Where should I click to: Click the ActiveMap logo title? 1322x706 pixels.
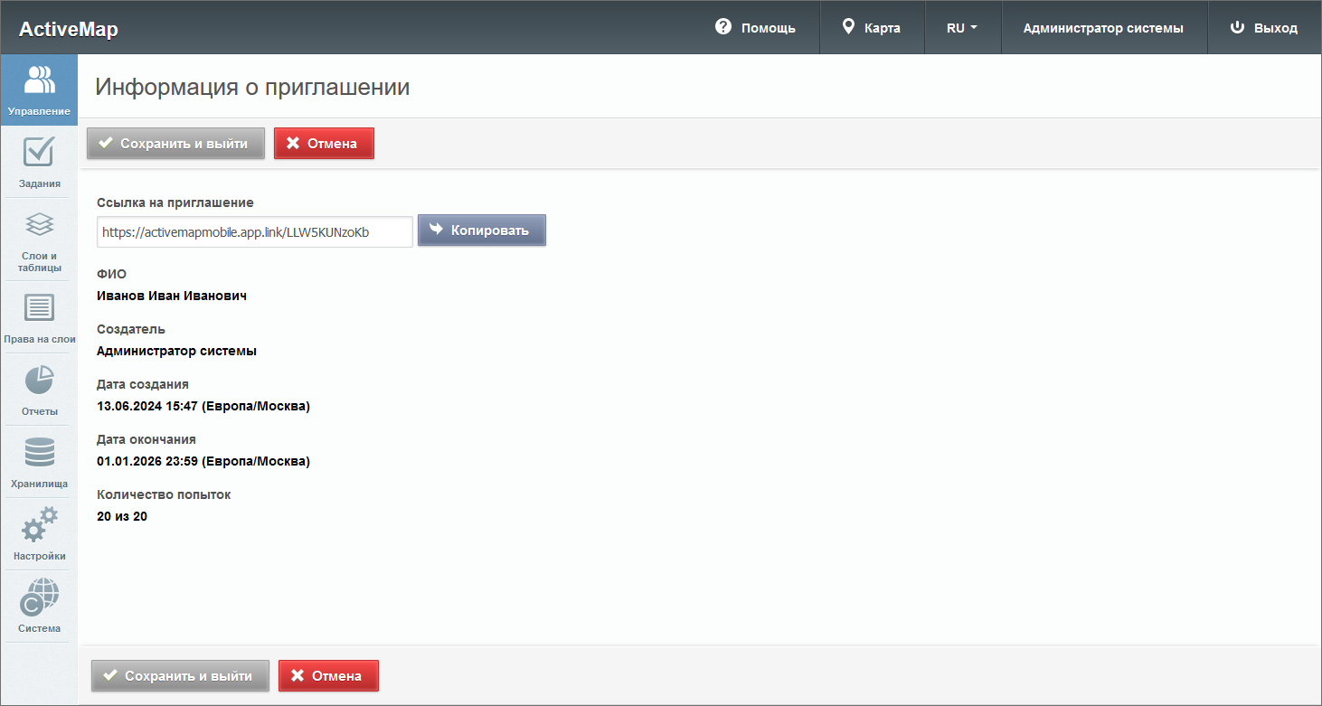[x=69, y=29]
